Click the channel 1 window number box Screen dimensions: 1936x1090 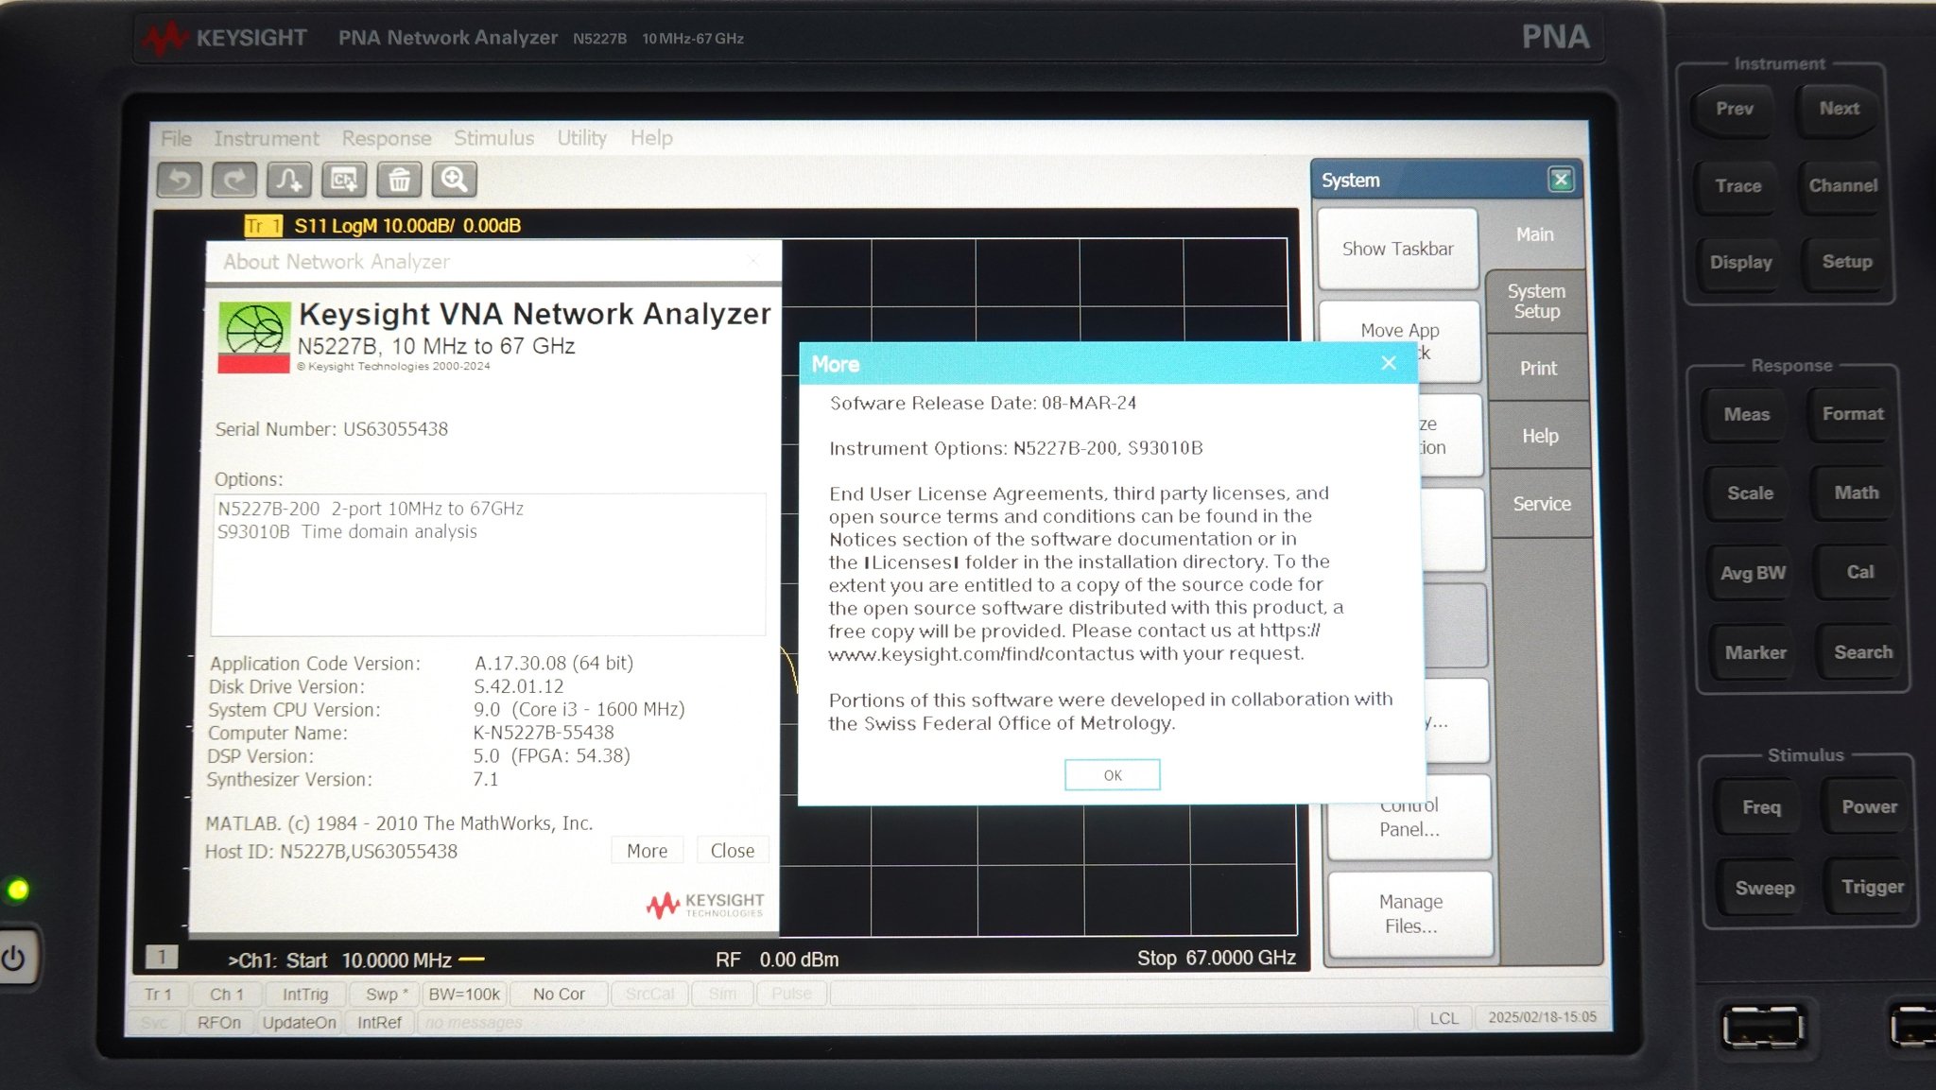[162, 957]
